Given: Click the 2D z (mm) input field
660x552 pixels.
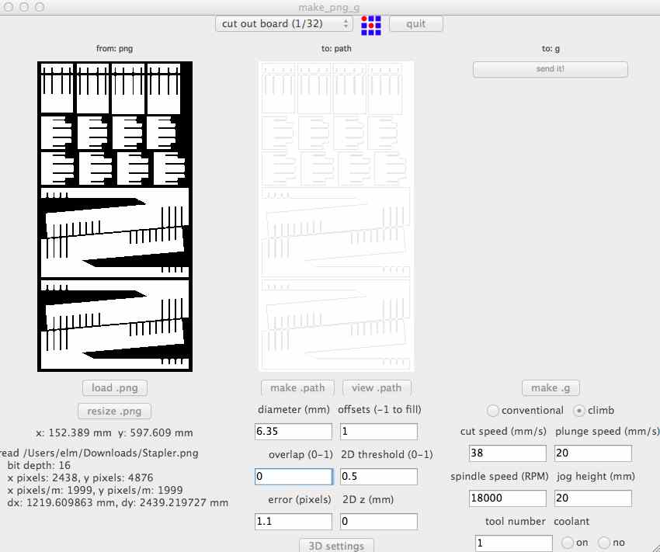Looking at the screenshot, I should click(379, 522).
